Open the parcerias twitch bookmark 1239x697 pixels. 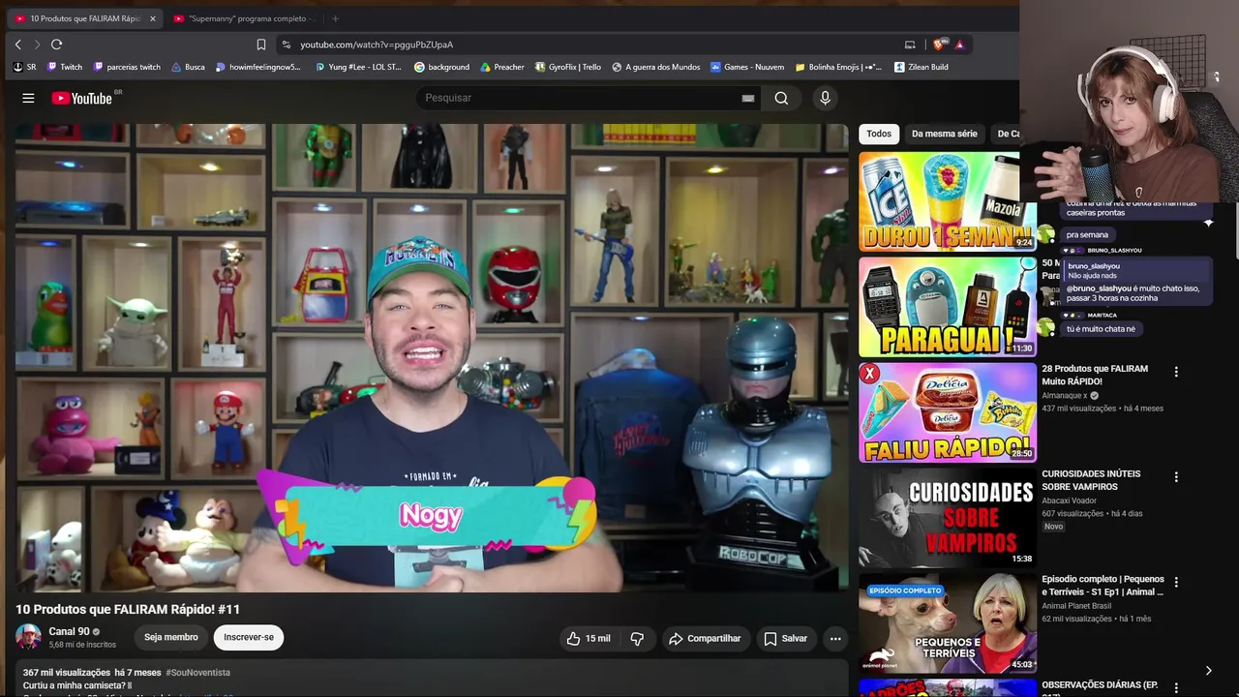[x=127, y=67]
